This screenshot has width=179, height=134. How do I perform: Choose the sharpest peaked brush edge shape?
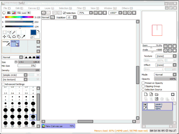coord(26,57)
